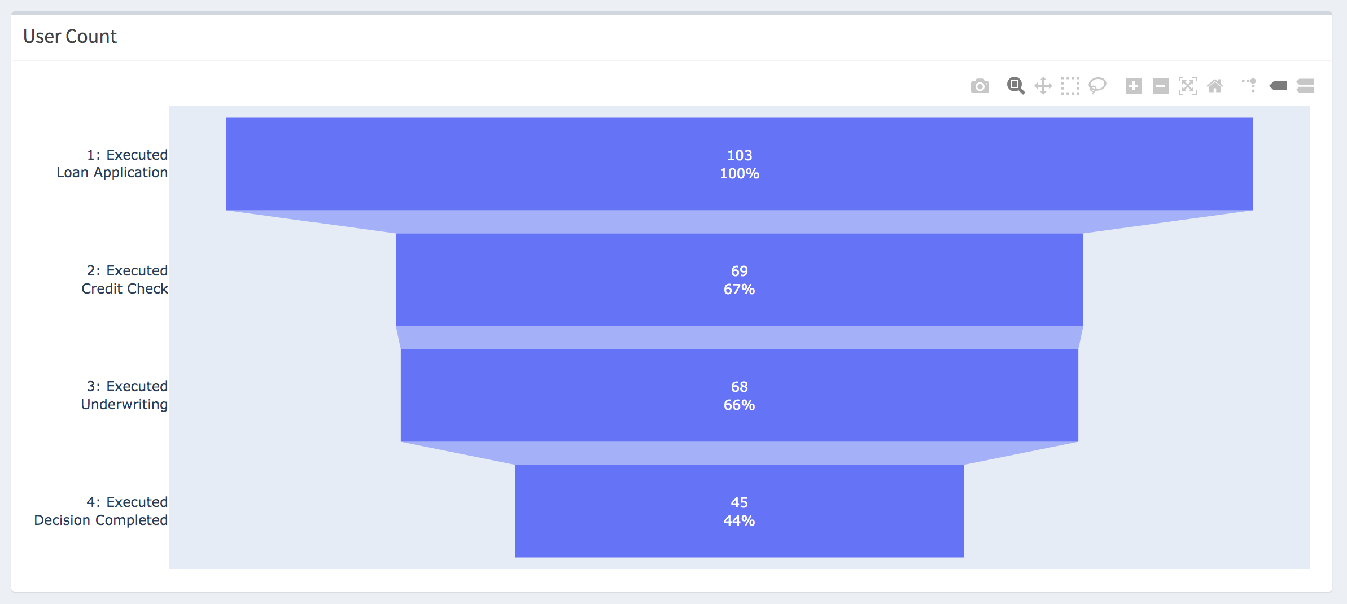Click the Underwriting bar showing 68

tap(740, 395)
